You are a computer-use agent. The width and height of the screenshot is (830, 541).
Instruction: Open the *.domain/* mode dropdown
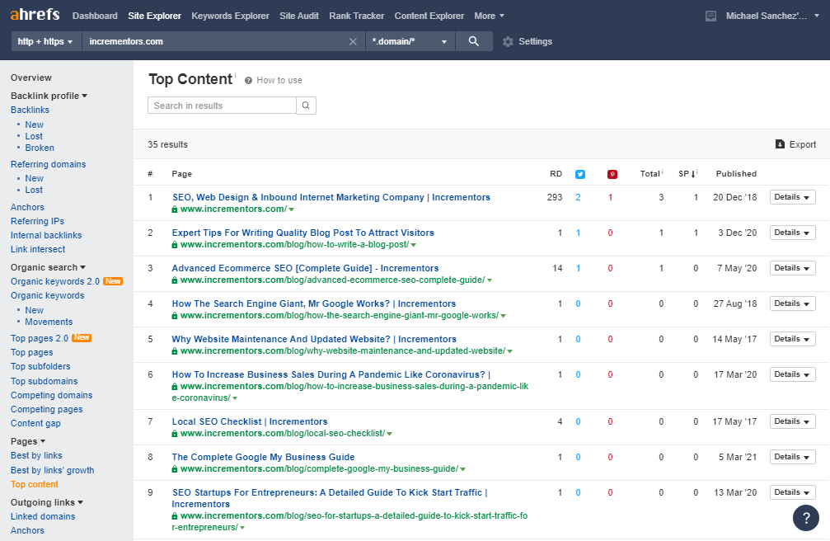pos(410,41)
